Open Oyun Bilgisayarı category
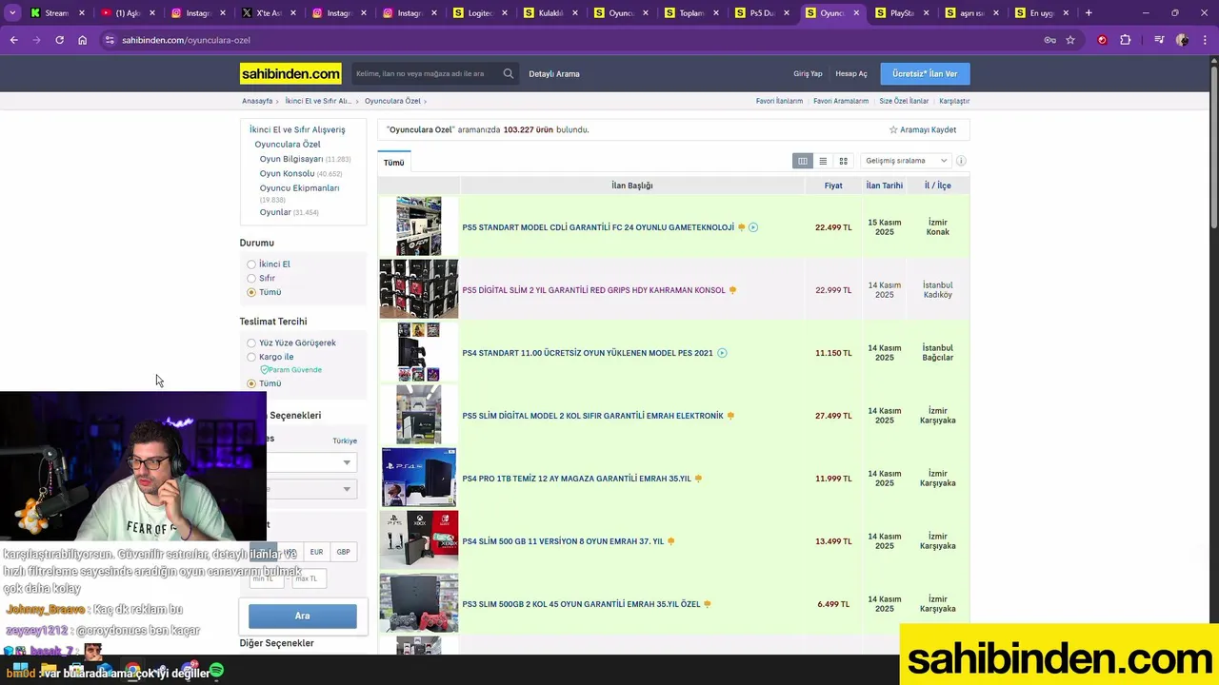 pos(291,159)
